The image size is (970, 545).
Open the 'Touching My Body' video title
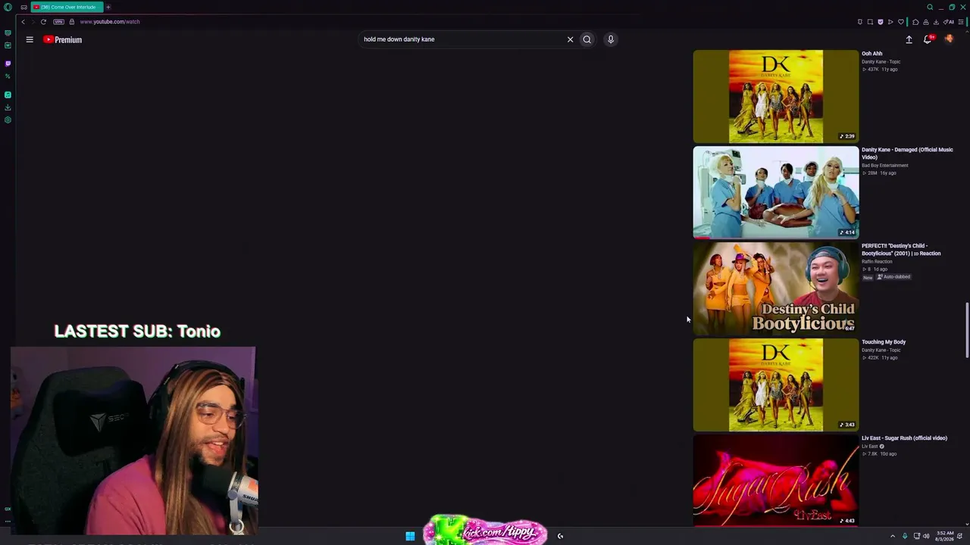tap(884, 342)
